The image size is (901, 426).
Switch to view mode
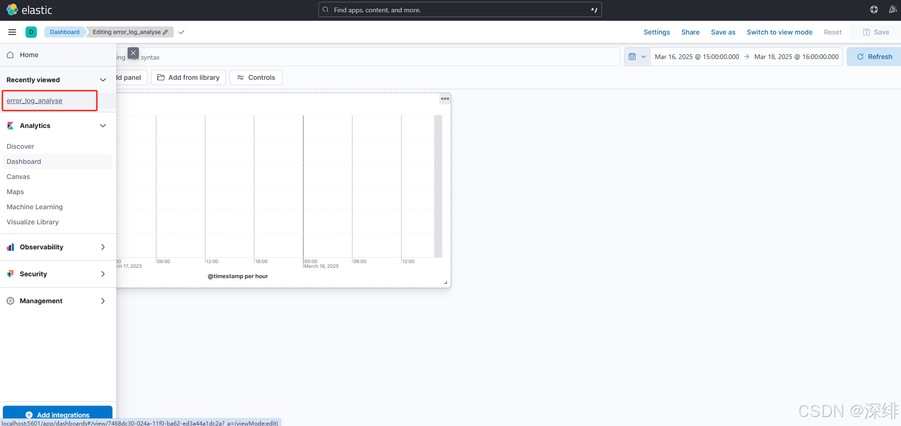tap(780, 32)
